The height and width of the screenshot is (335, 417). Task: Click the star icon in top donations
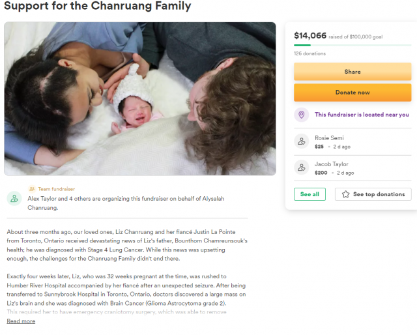point(345,194)
